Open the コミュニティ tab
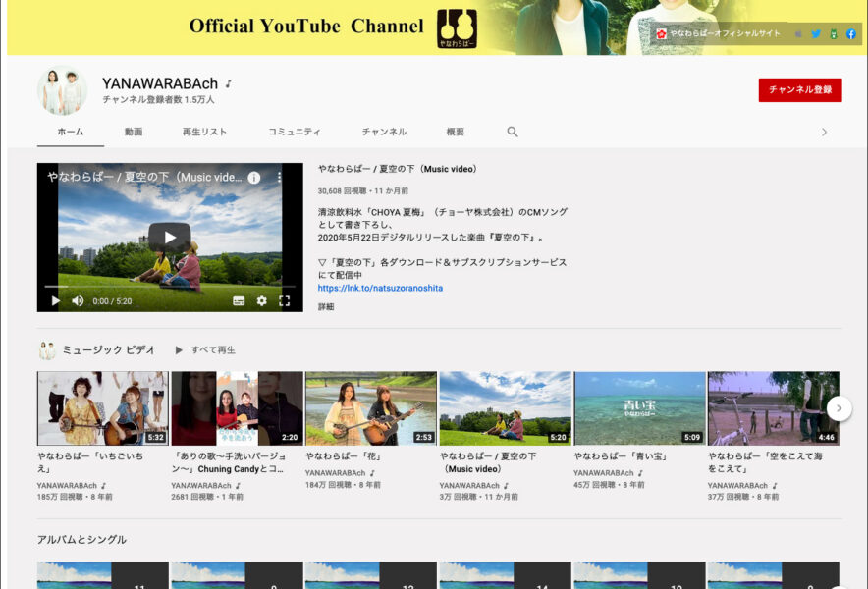 (294, 132)
